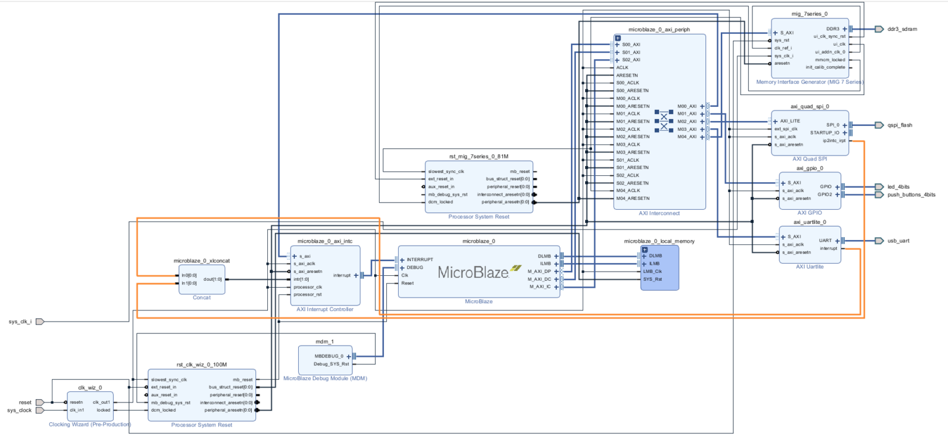
Task: Select the rst_clk_wiz_0_100M reset block
Action: click(x=202, y=394)
